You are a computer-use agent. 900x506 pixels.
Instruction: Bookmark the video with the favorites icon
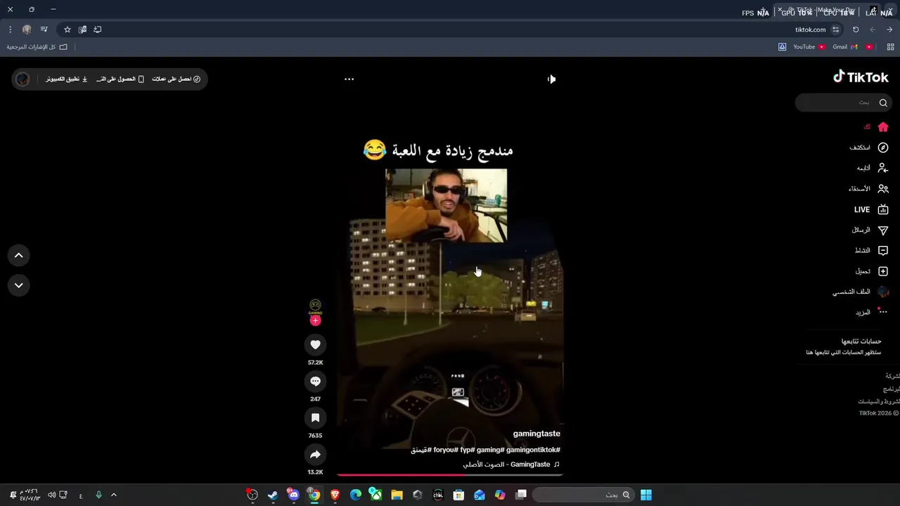(315, 417)
